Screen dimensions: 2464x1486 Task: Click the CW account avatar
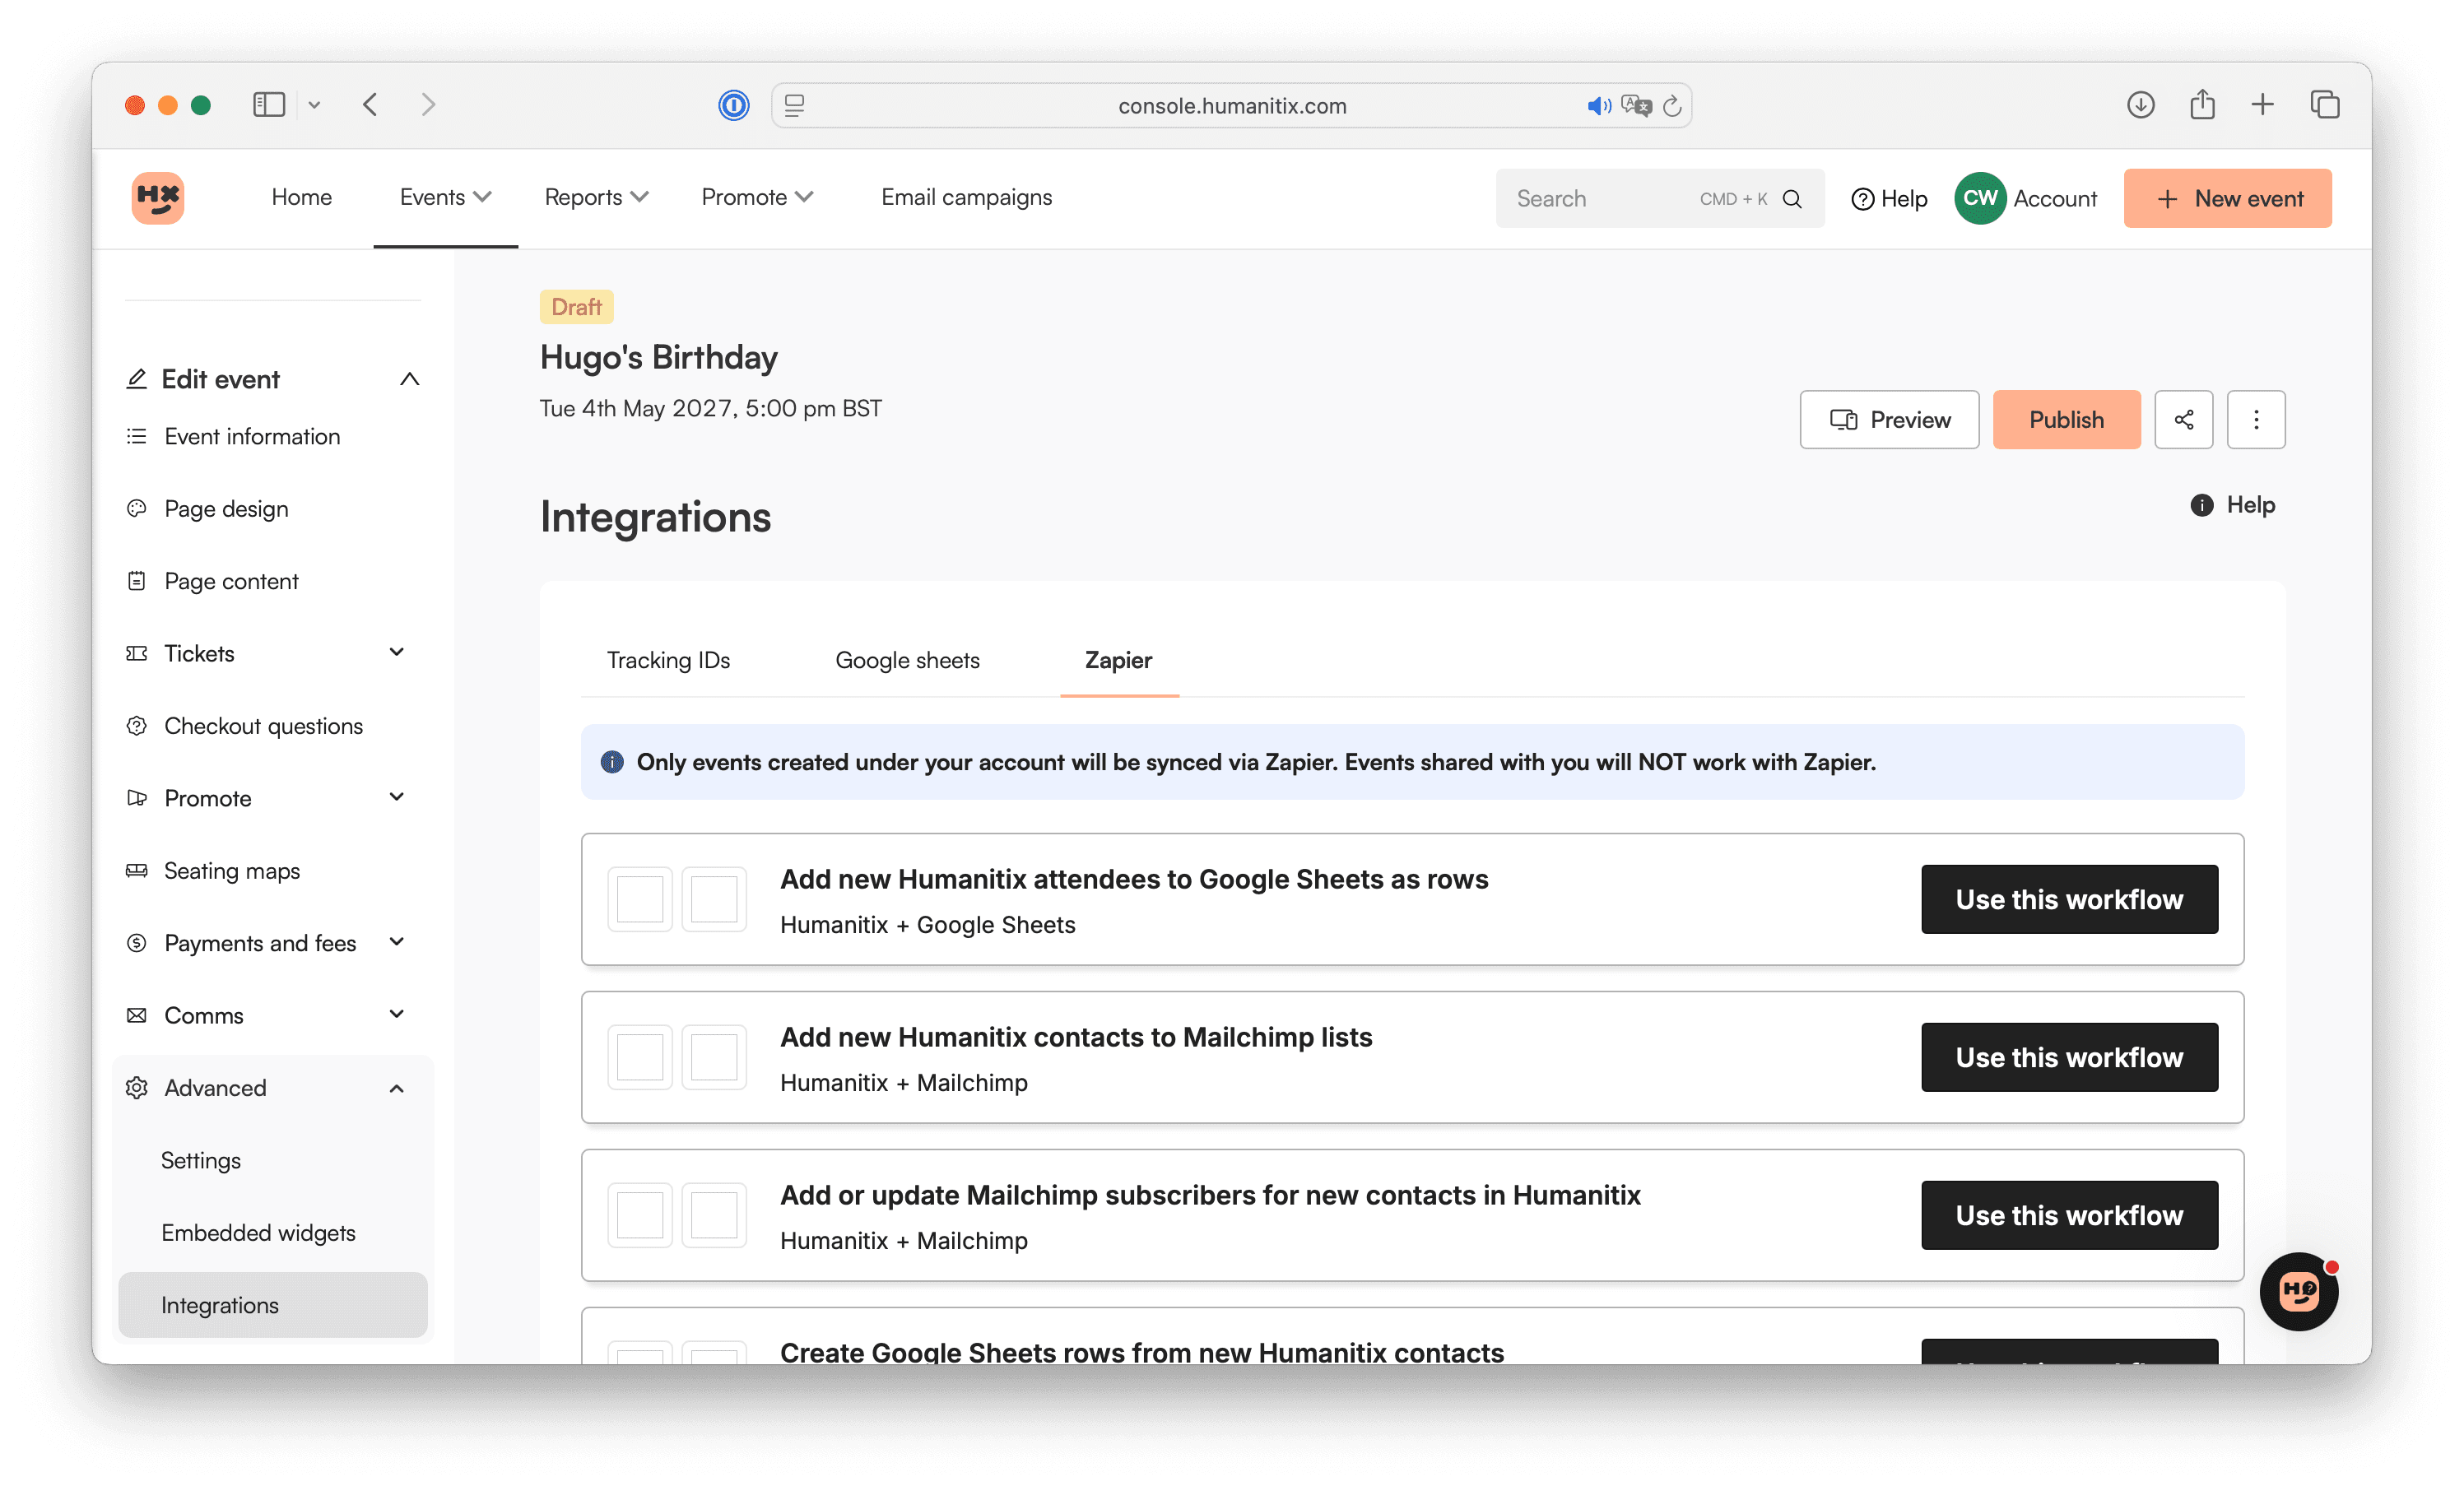1980,198
